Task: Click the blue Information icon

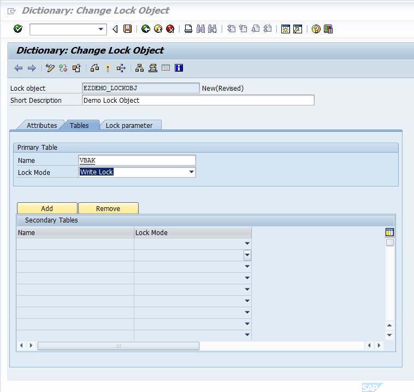Action: point(179,68)
